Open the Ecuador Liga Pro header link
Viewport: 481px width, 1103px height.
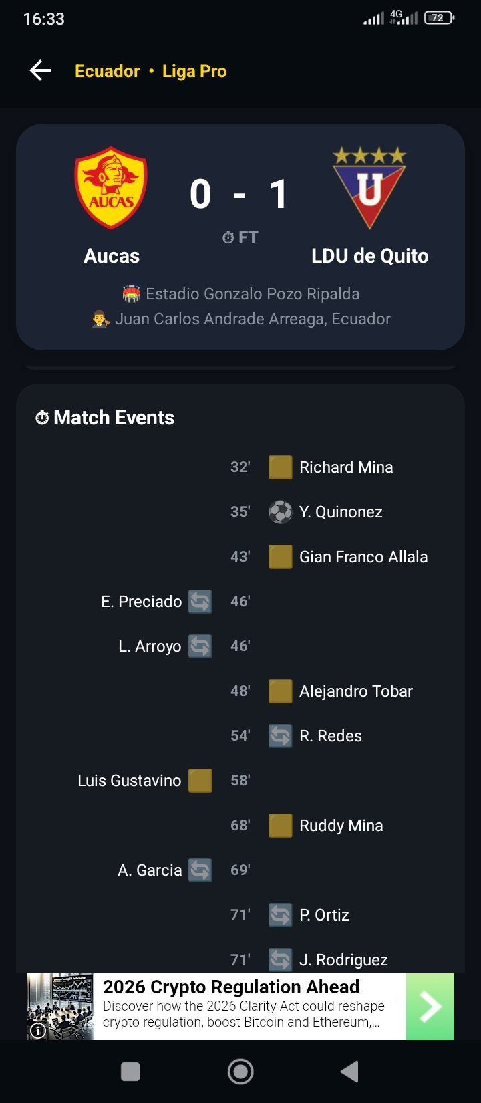[x=151, y=71]
